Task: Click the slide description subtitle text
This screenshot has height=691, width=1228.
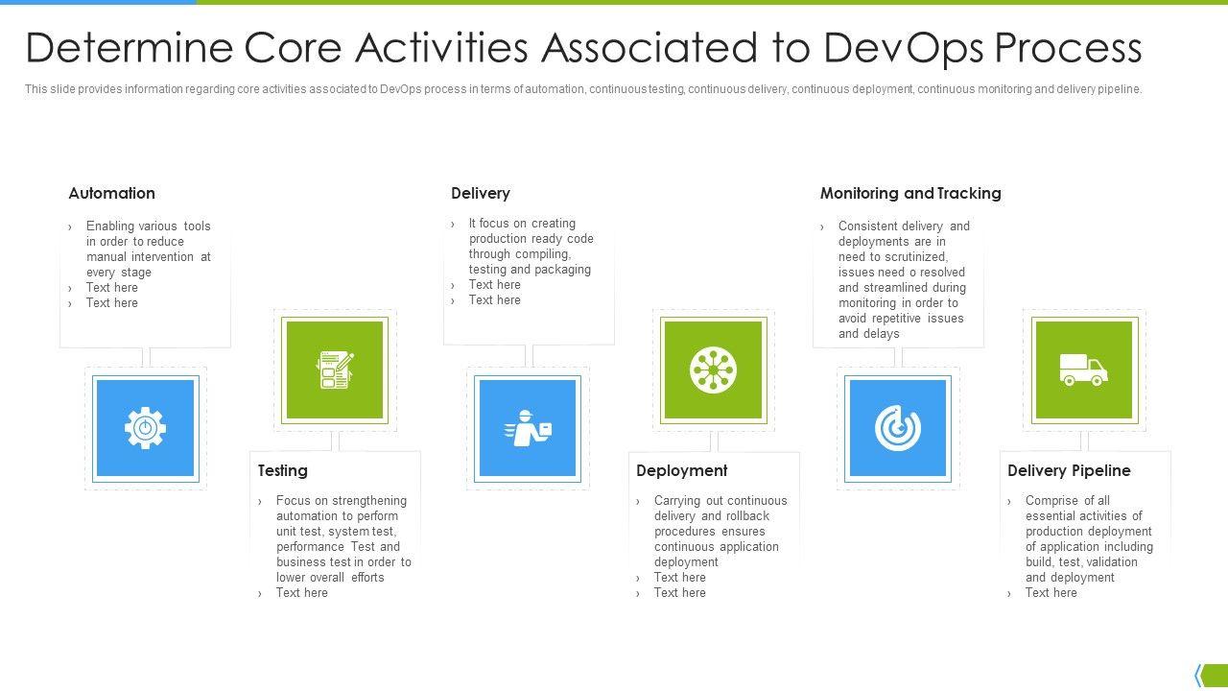Action: click(x=583, y=89)
